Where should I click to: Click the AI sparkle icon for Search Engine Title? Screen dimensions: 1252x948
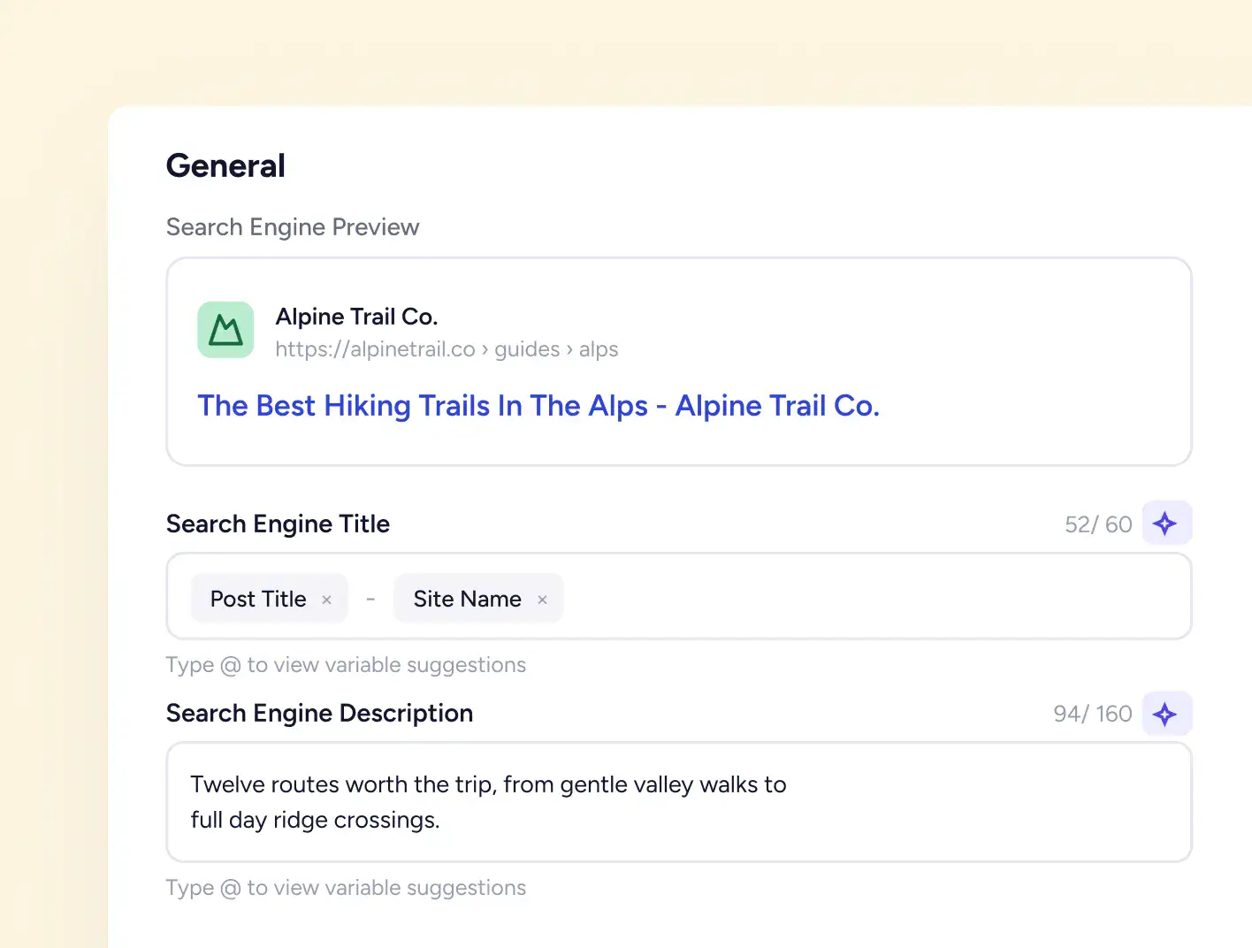(x=1166, y=524)
